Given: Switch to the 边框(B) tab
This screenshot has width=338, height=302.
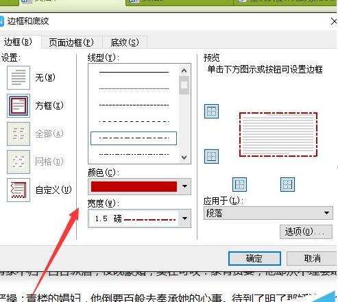Looking at the screenshot, I should coord(19,42).
